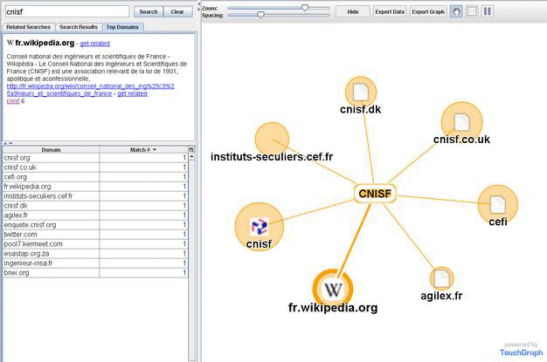Screen dimensions: 547x362
Task: Select the pool7.kermeet.com table row
Action: pyautogui.click(x=95, y=244)
